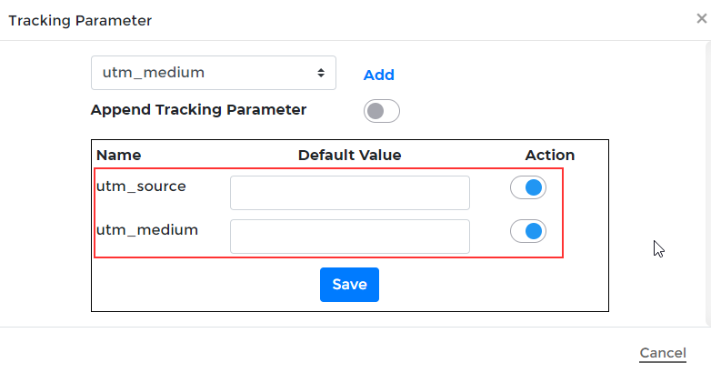Close the Tracking Parameter dialog
This screenshot has height=373, width=711.
(703, 18)
